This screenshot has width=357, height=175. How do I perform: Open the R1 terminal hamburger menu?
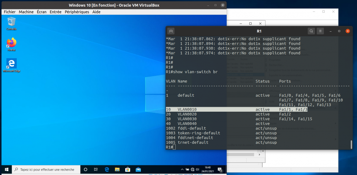pos(320,31)
